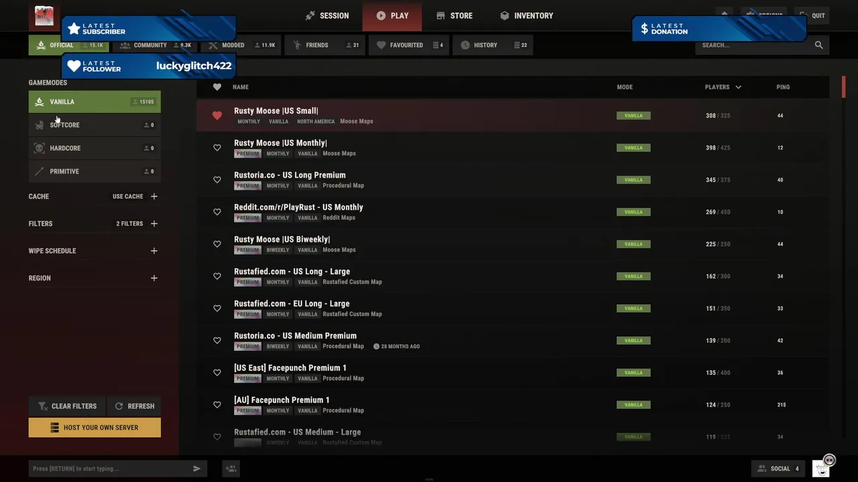Favourite [AU] Facepunch Premium 1 heart
This screenshot has width=858, height=482.
[x=217, y=404]
